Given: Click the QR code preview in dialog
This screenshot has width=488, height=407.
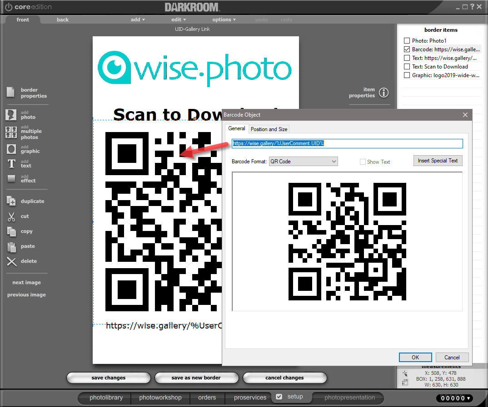Looking at the screenshot, I should (347, 241).
